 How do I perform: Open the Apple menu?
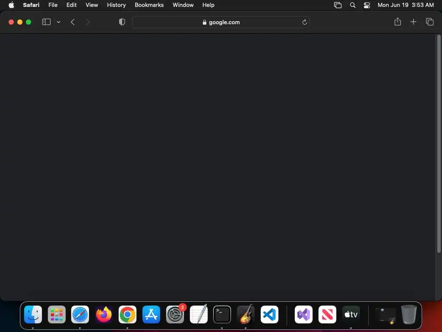click(x=11, y=5)
